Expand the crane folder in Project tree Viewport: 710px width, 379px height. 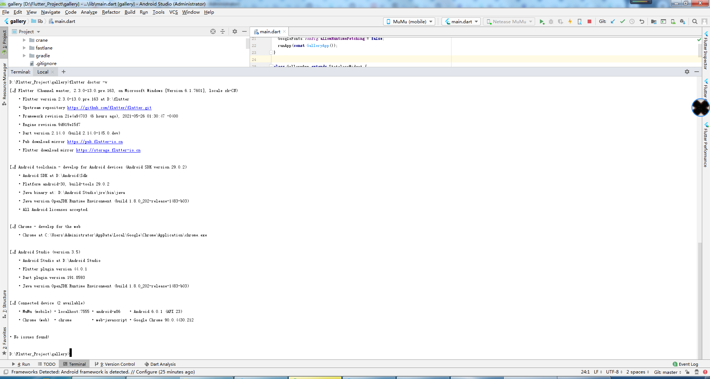click(x=24, y=40)
